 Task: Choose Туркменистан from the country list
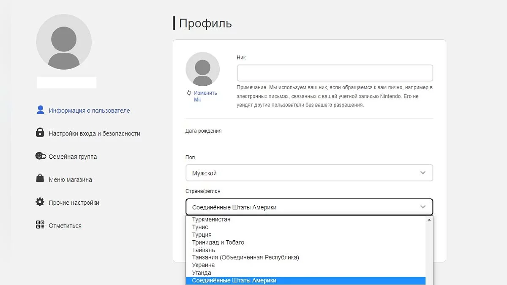point(306,220)
